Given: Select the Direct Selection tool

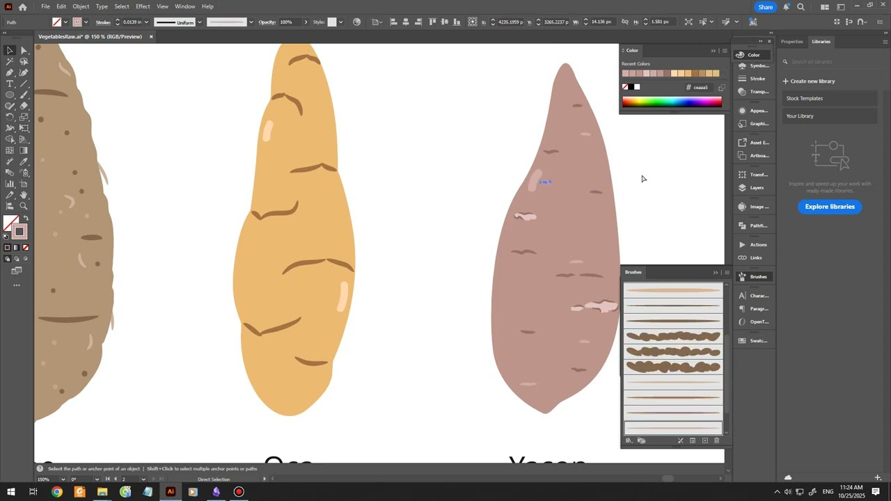Looking at the screenshot, I should pyautogui.click(x=24, y=50).
